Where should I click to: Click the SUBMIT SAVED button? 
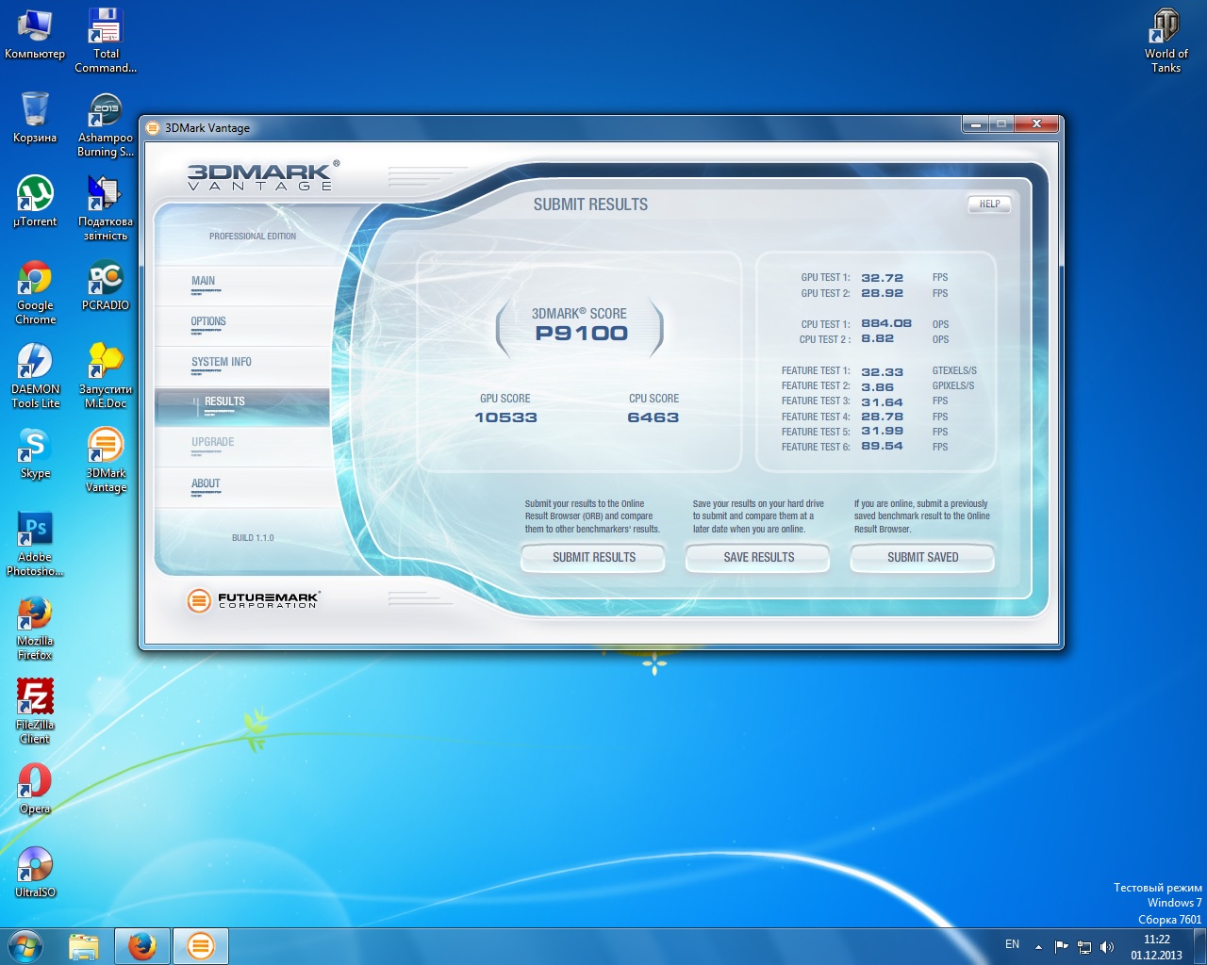922,558
